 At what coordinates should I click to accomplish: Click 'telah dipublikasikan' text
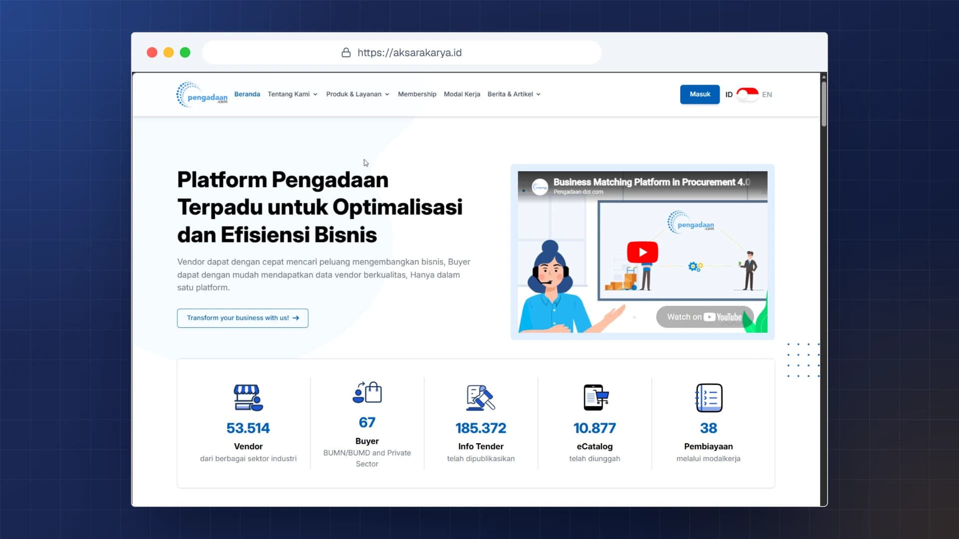480,459
